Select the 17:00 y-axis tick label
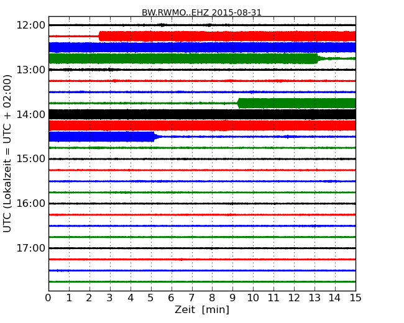Viewport: 404px width, 323px height. pos(31,248)
